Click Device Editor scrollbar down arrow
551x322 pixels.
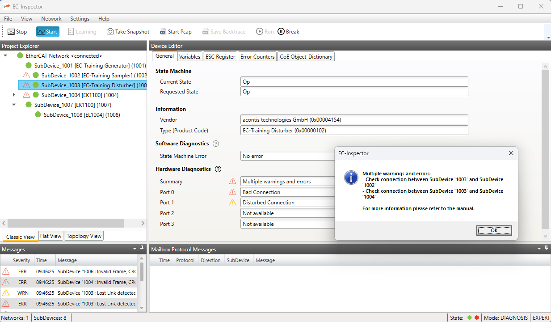coord(545,237)
